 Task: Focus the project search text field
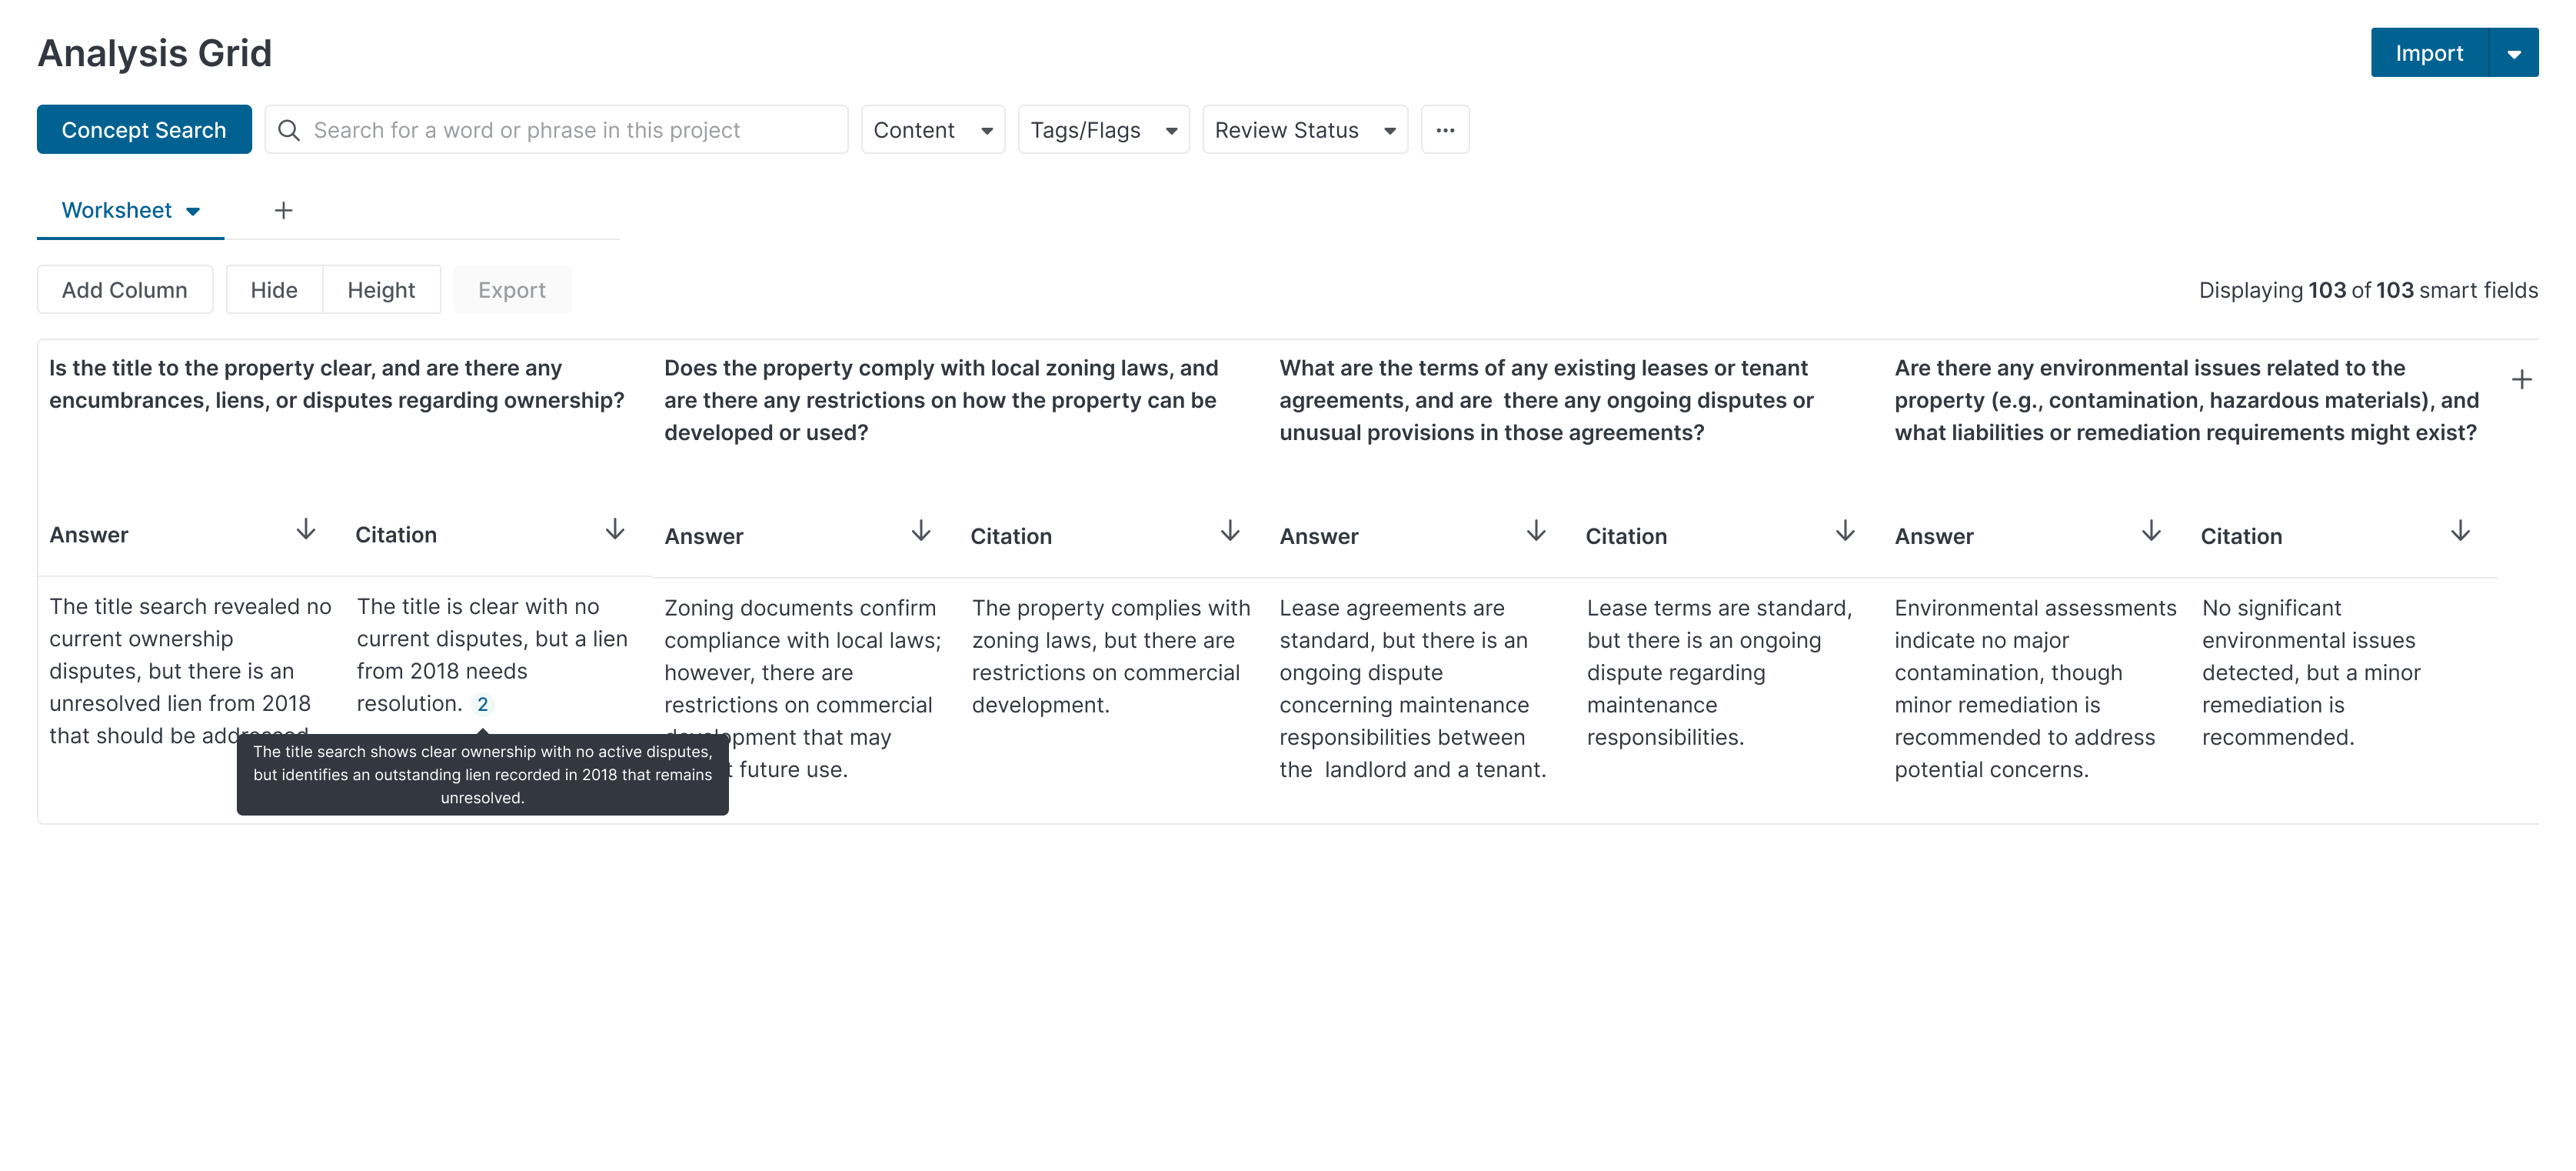[570, 130]
